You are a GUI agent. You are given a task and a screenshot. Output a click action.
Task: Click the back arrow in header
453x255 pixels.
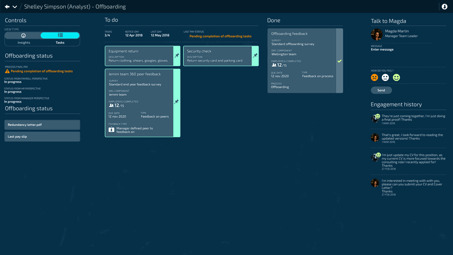tap(7, 6)
